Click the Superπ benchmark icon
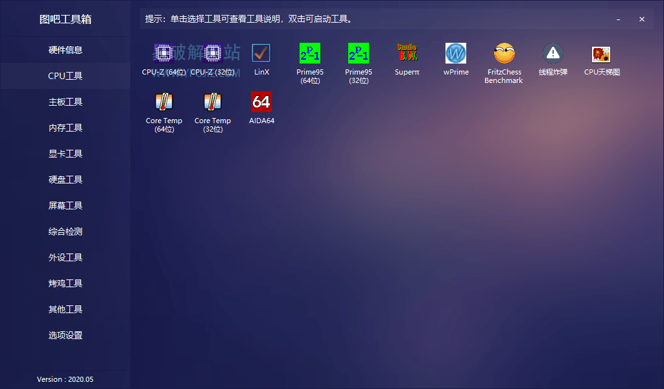Image resolution: width=664 pixels, height=389 pixels. (x=407, y=53)
